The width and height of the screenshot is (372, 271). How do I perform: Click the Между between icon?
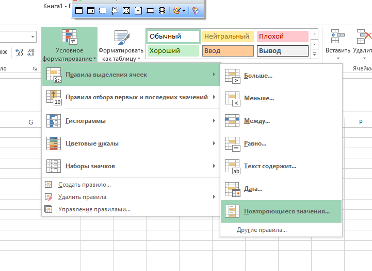click(232, 121)
